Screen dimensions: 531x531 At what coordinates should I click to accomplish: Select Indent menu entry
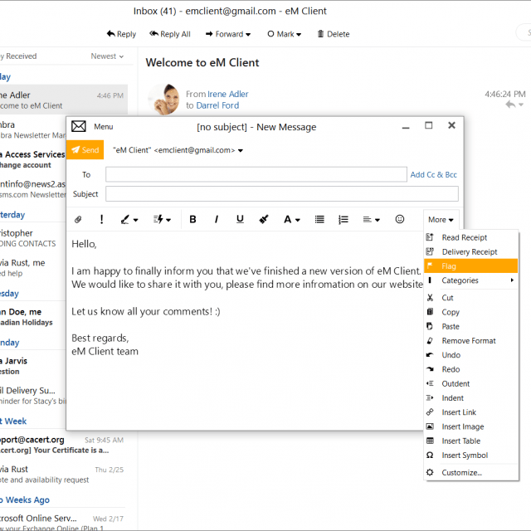point(470,398)
